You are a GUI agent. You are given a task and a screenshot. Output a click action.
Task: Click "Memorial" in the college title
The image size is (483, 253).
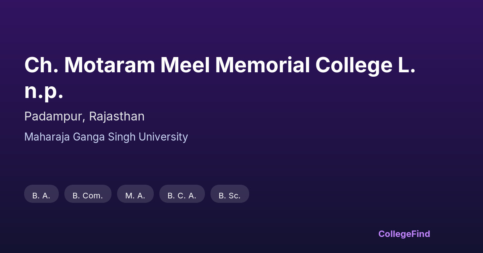[x=262, y=65]
